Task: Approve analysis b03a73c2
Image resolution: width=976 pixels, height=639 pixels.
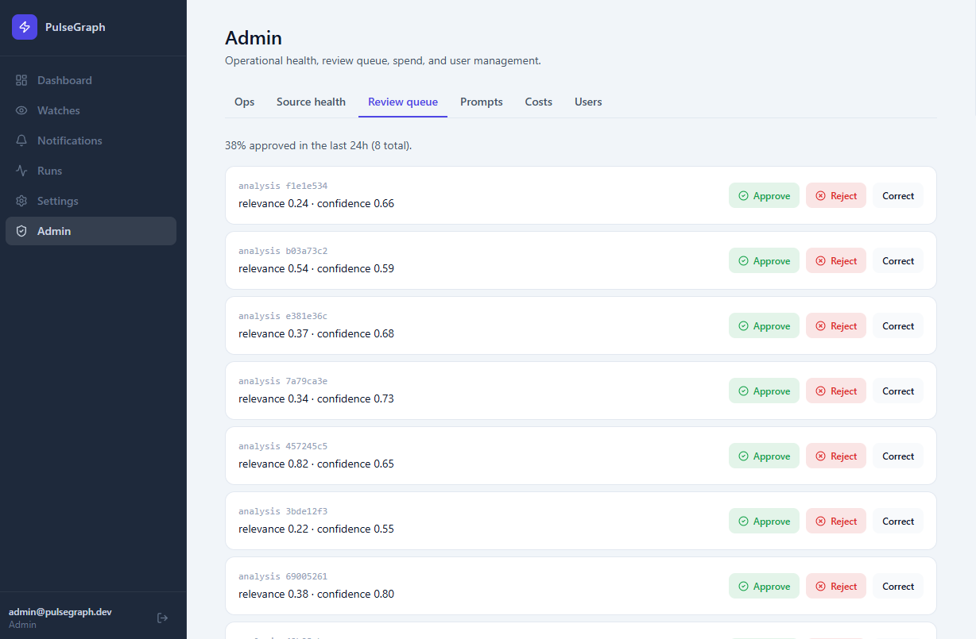Action: (x=764, y=260)
